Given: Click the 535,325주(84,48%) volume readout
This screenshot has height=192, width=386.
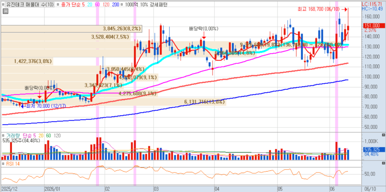Looking at the screenshot, I should coord(21,140).
